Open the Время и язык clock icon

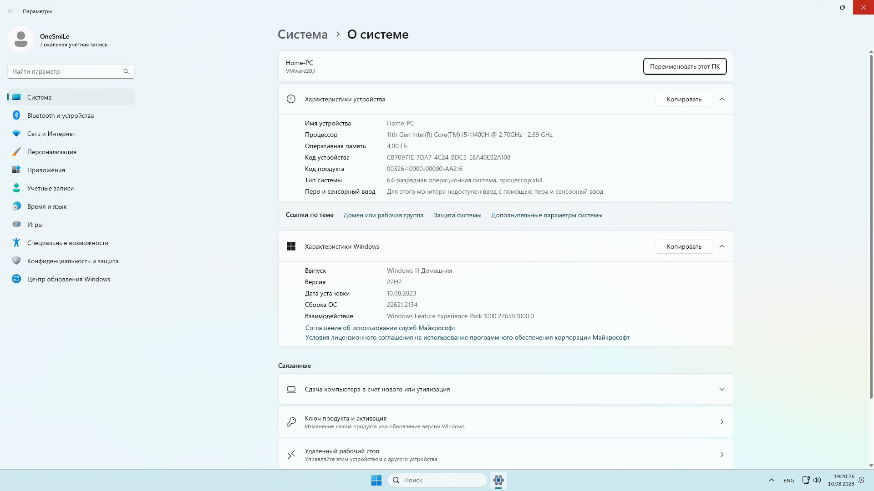pos(16,206)
